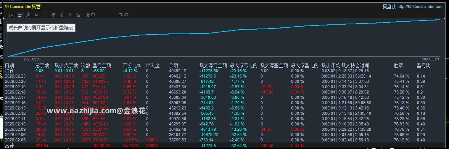
Task: Open the 季 quarterly tab
Action: point(45,15)
